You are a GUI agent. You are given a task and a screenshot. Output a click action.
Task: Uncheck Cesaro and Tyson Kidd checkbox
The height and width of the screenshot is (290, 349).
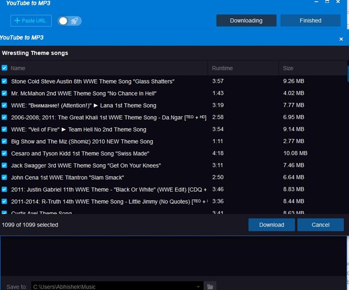click(4, 153)
